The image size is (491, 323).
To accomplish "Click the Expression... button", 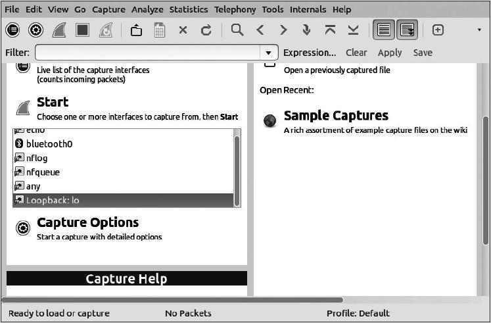I will click(x=310, y=53).
